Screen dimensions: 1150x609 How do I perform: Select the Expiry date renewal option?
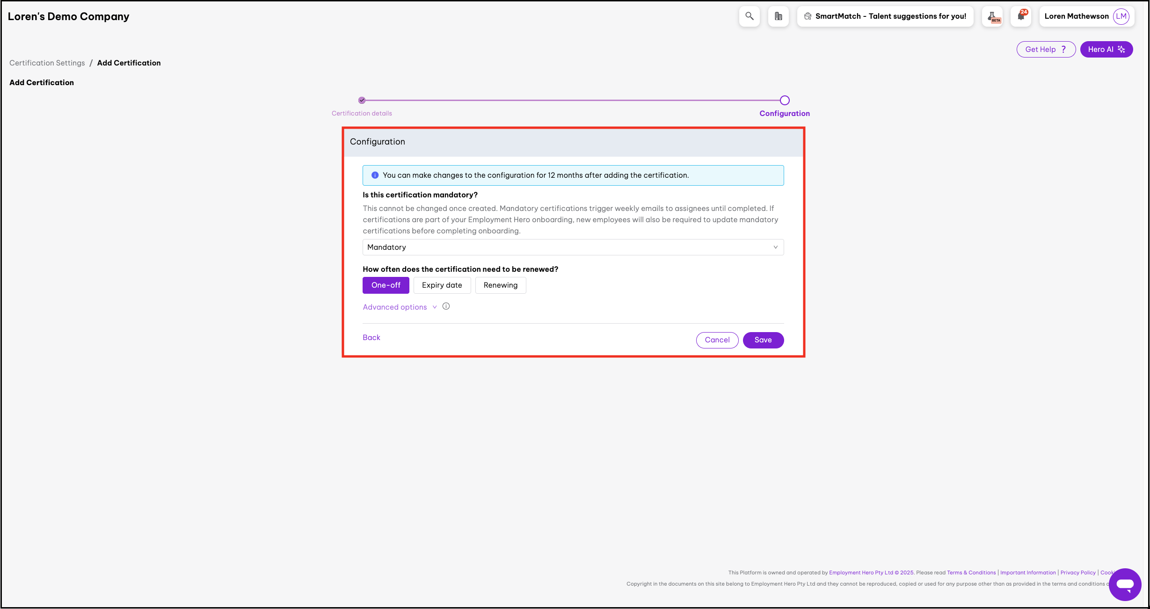[x=442, y=285]
